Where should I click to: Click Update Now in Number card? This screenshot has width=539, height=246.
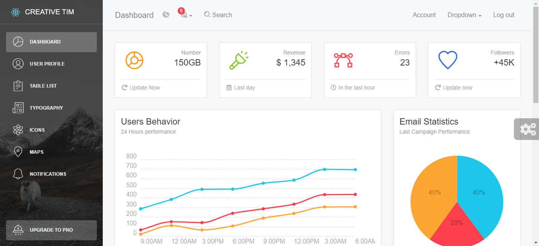coord(141,88)
